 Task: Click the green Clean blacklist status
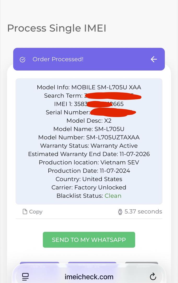click(x=113, y=196)
